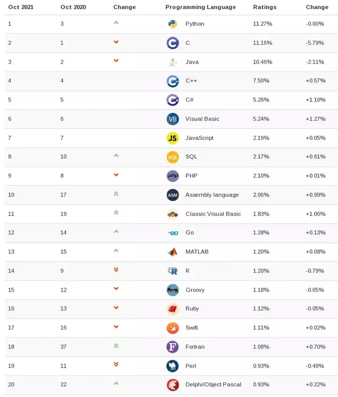Click the orange SQL icon
This screenshot has height=397, width=338.
(173, 157)
